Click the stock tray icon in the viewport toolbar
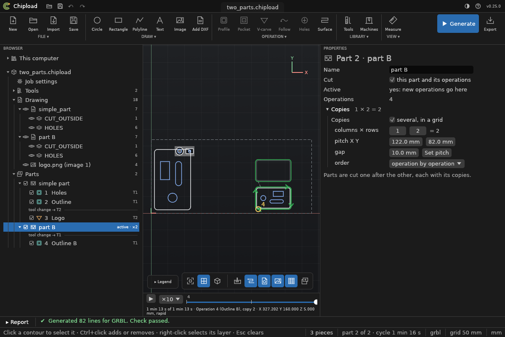This screenshot has height=337, width=505. tap(237, 281)
